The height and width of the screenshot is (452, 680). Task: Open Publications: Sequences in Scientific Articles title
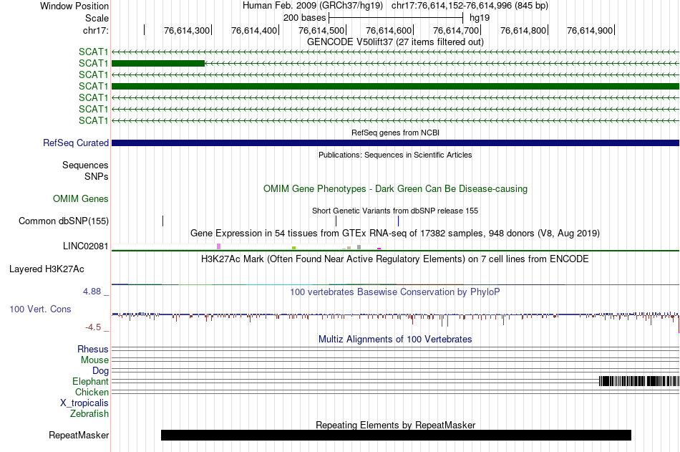pyautogui.click(x=395, y=155)
